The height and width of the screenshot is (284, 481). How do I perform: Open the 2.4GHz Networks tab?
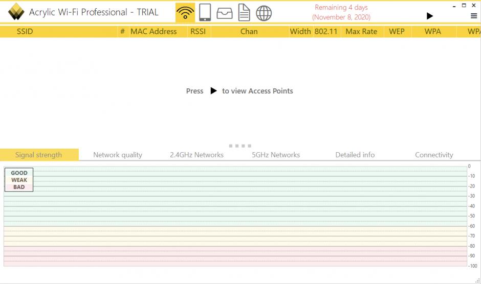click(x=196, y=155)
